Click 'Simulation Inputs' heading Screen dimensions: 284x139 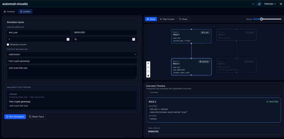tap(16, 22)
